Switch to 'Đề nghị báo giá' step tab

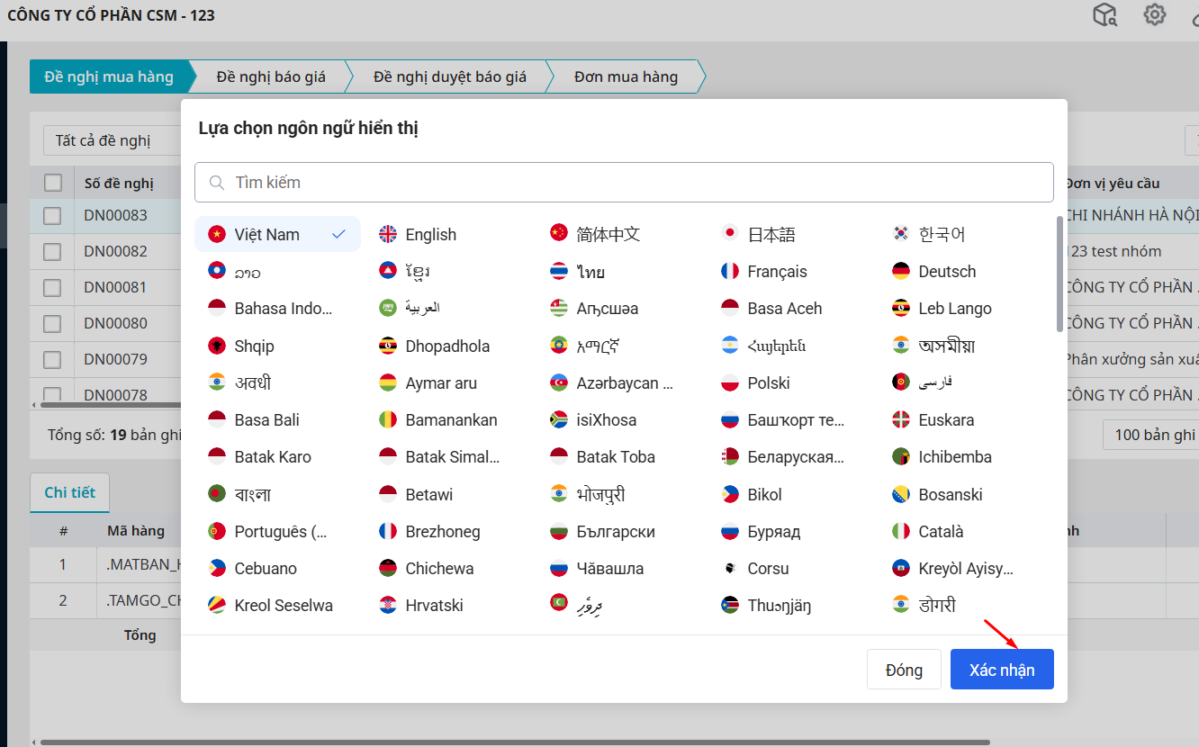[x=271, y=76]
